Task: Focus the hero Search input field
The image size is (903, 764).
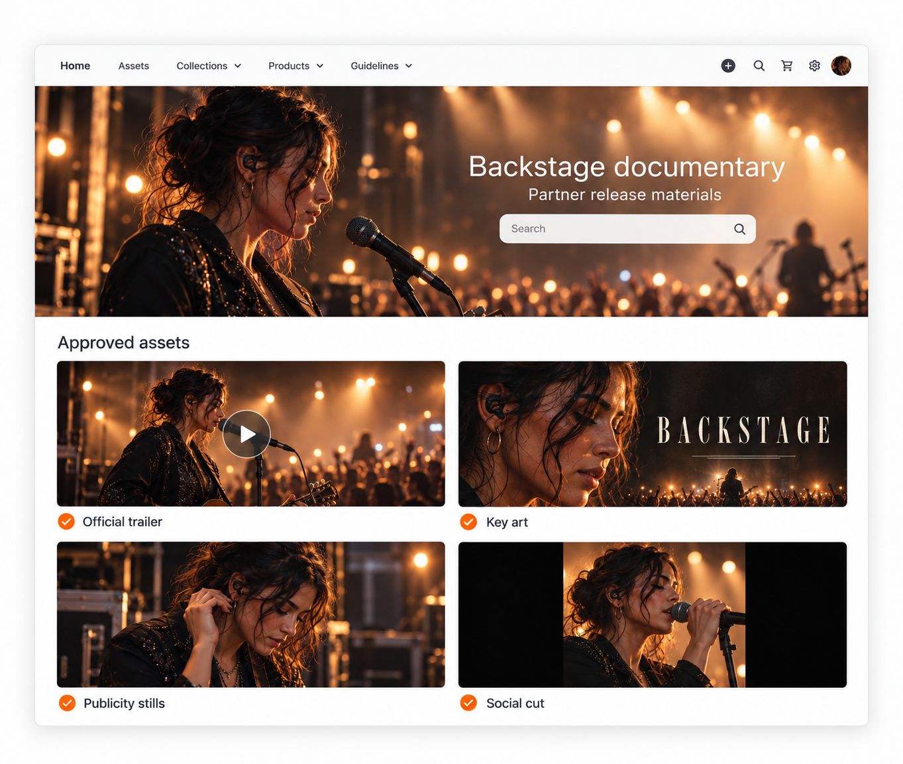Action: tap(627, 229)
